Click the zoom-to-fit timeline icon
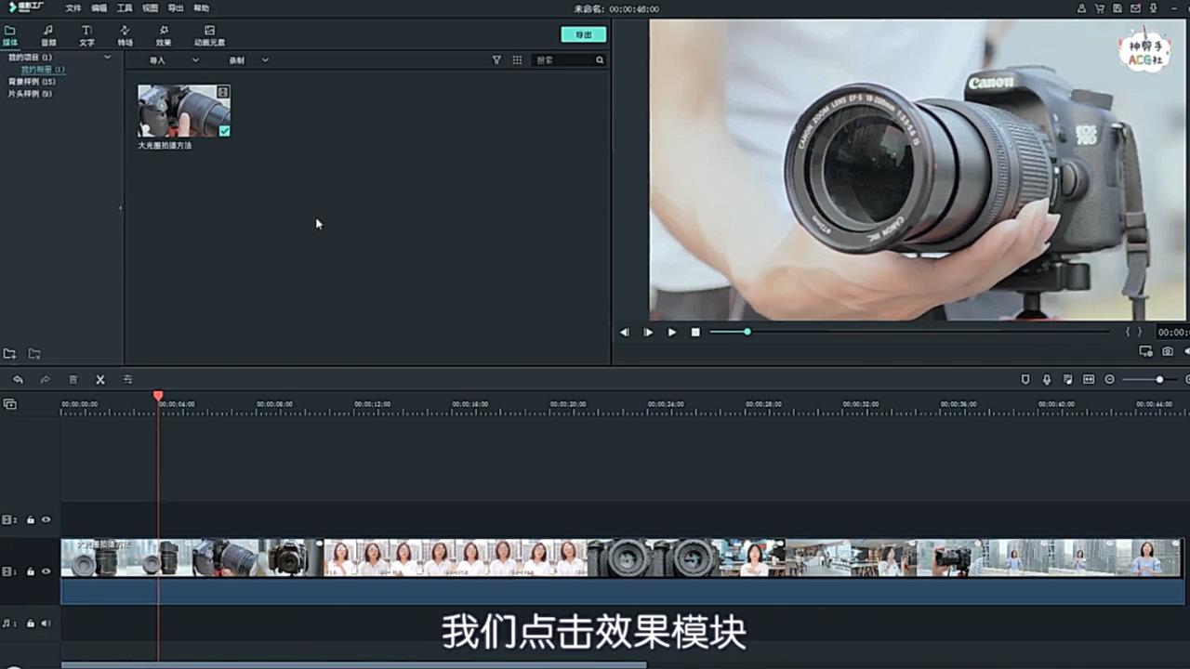 click(x=1089, y=380)
